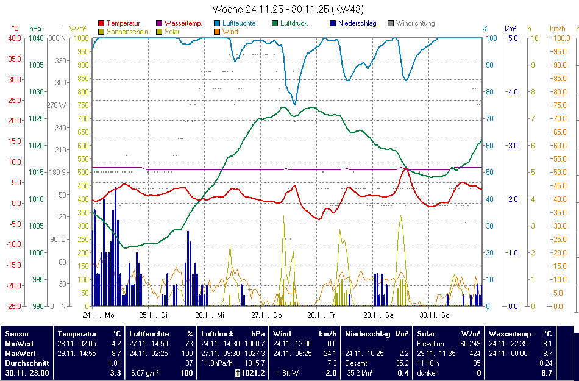The height and width of the screenshot is (381, 579).
Task: Click the orange Wind legend swatch
Action: point(218,32)
